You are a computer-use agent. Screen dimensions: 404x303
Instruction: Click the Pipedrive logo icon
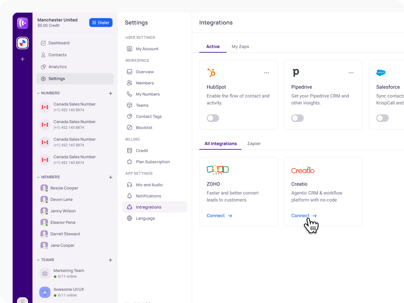(x=296, y=73)
